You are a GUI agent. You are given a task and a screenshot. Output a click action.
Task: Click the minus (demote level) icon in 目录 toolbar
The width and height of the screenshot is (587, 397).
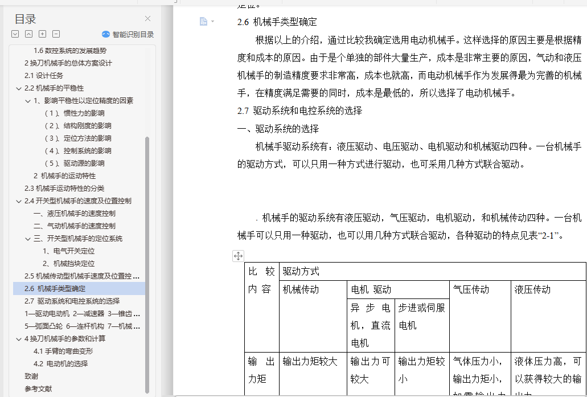pos(56,34)
